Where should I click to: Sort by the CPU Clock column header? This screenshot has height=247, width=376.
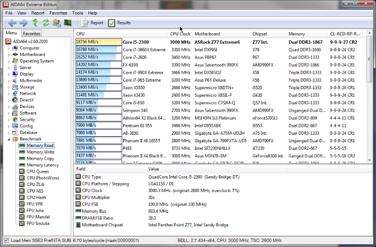(180, 34)
